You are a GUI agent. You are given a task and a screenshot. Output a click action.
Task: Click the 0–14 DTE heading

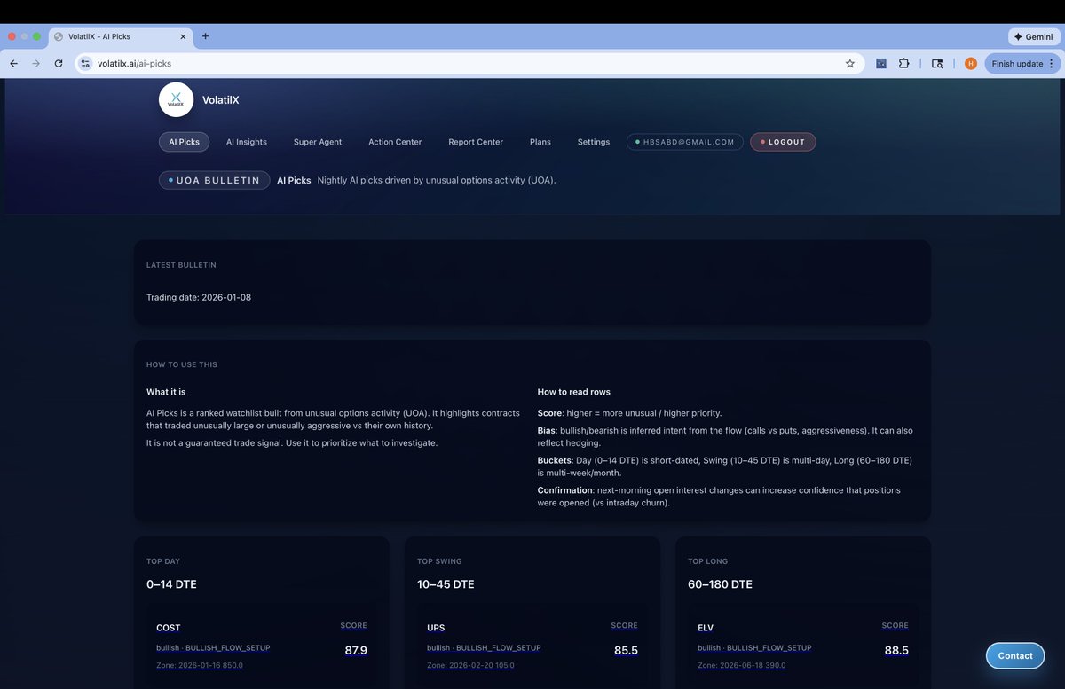tap(171, 584)
